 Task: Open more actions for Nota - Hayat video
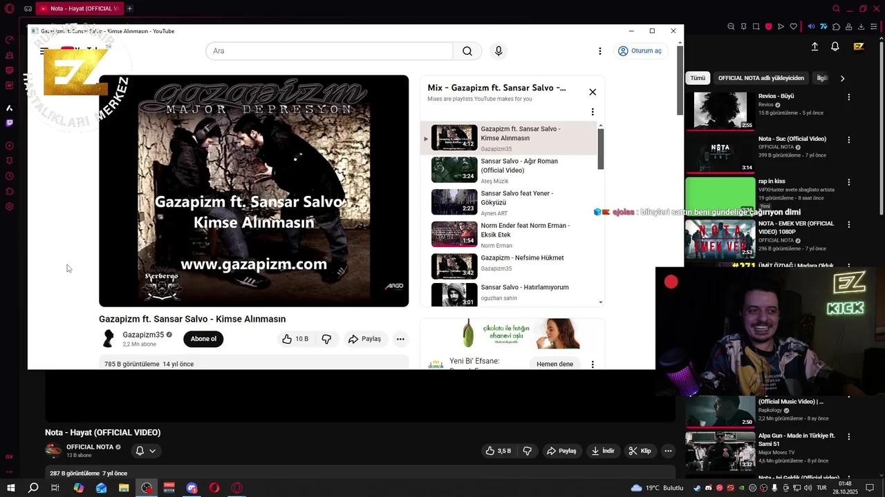[668, 451]
